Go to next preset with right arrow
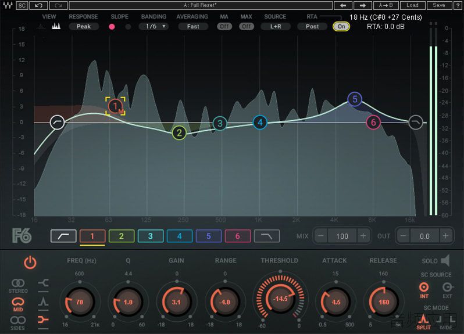The height and width of the screenshot is (334, 464). (x=362, y=5)
